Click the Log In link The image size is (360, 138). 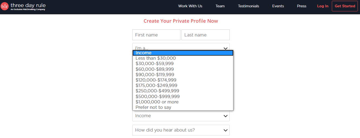tap(323, 6)
